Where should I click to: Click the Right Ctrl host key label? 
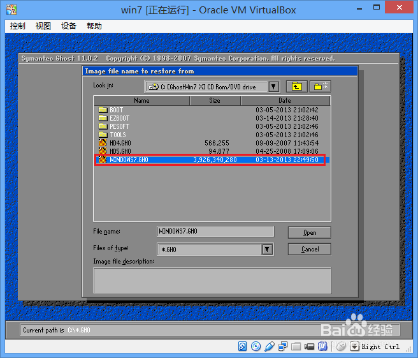pyautogui.click(x=380, y=347)
